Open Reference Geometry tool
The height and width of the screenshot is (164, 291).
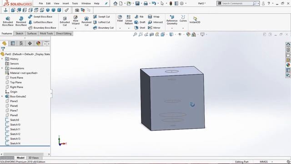(172, 20)
